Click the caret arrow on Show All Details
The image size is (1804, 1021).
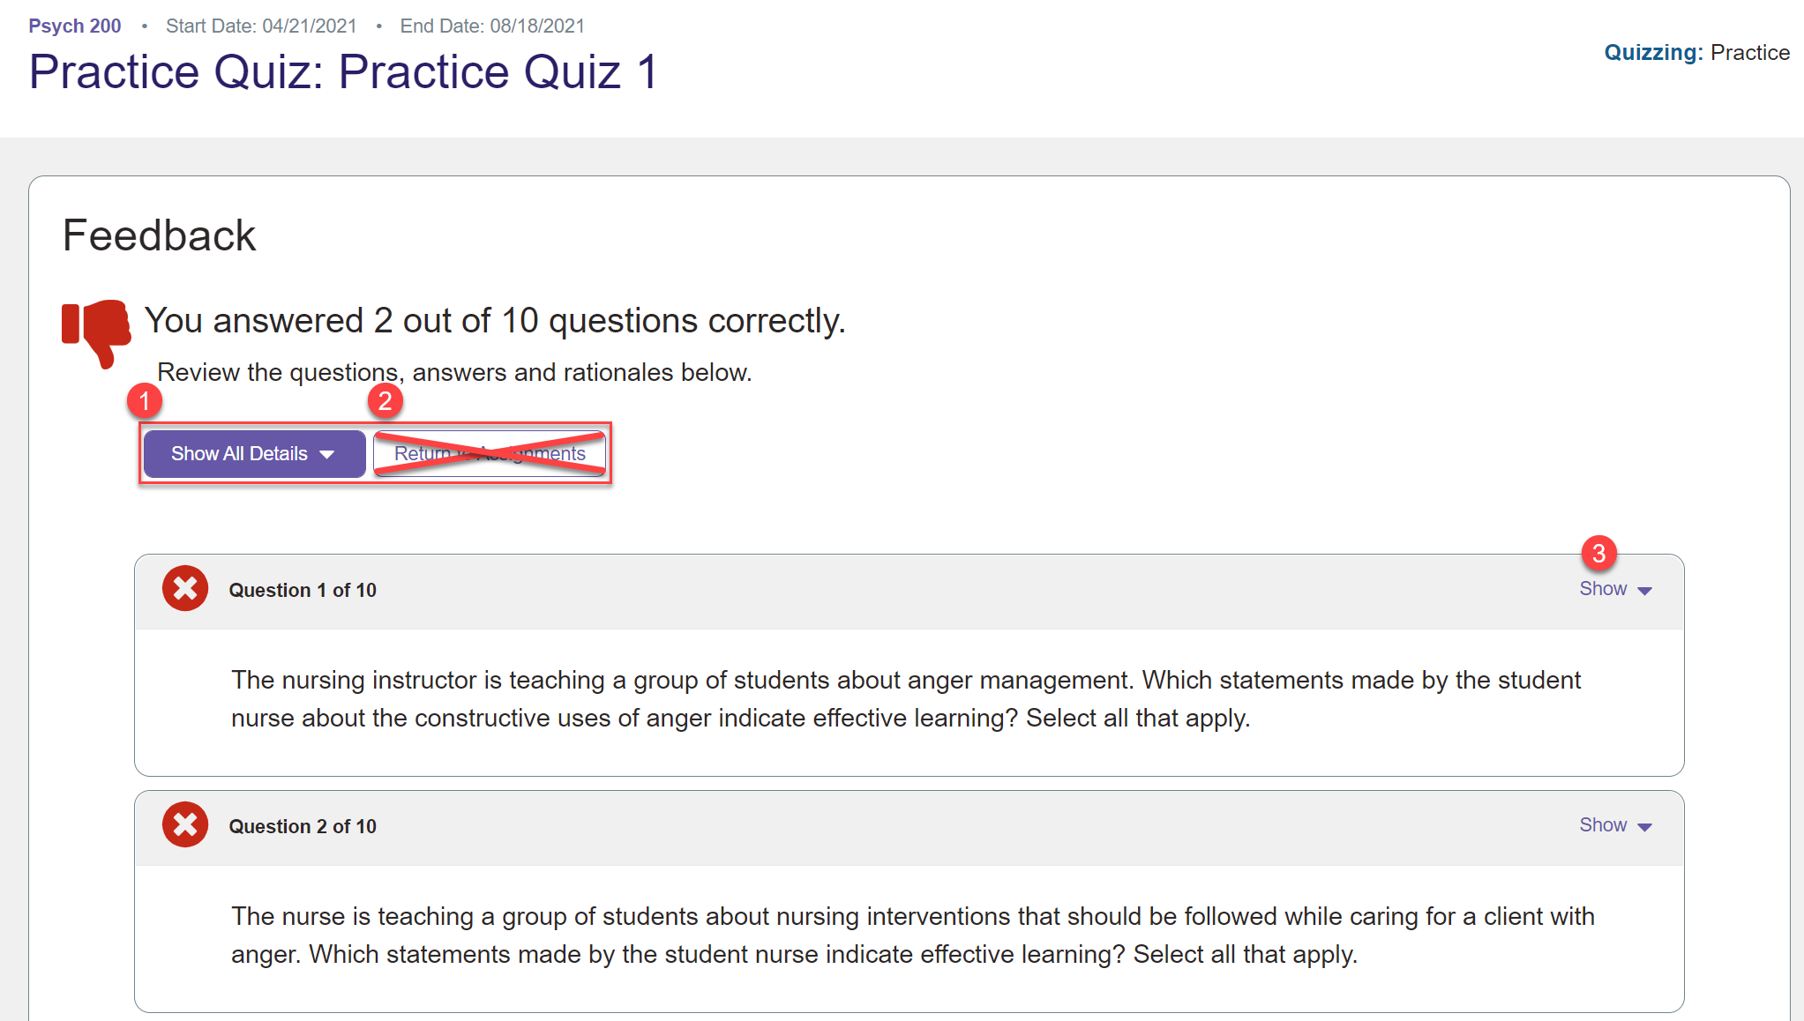pos(327,454)
